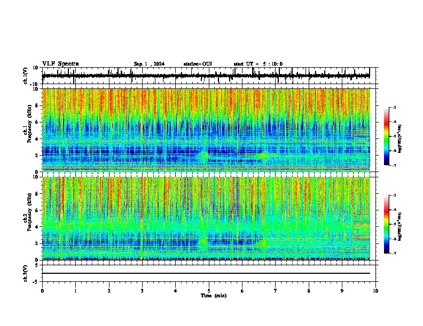Click the "-7" tick on ch.1 colorbar
The image size is (423, 326).
coord(394,165)
